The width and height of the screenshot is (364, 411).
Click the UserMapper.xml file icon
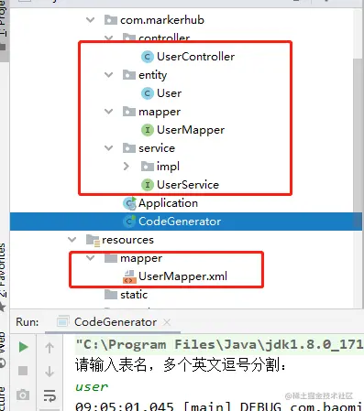[x=129, y=276]
